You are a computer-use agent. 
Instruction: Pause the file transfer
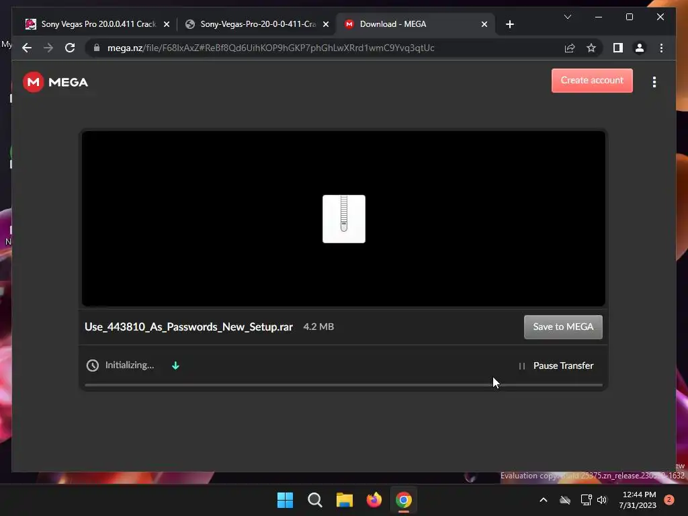(x=556, y=365)
